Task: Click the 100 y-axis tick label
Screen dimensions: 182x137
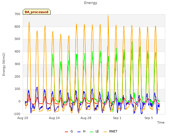Action: click(17, 89)
